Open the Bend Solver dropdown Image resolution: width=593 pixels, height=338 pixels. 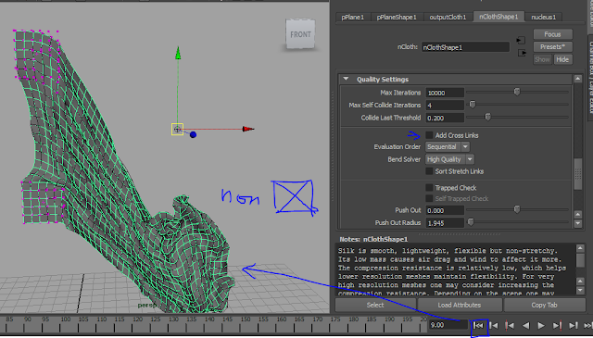[449, 159]
